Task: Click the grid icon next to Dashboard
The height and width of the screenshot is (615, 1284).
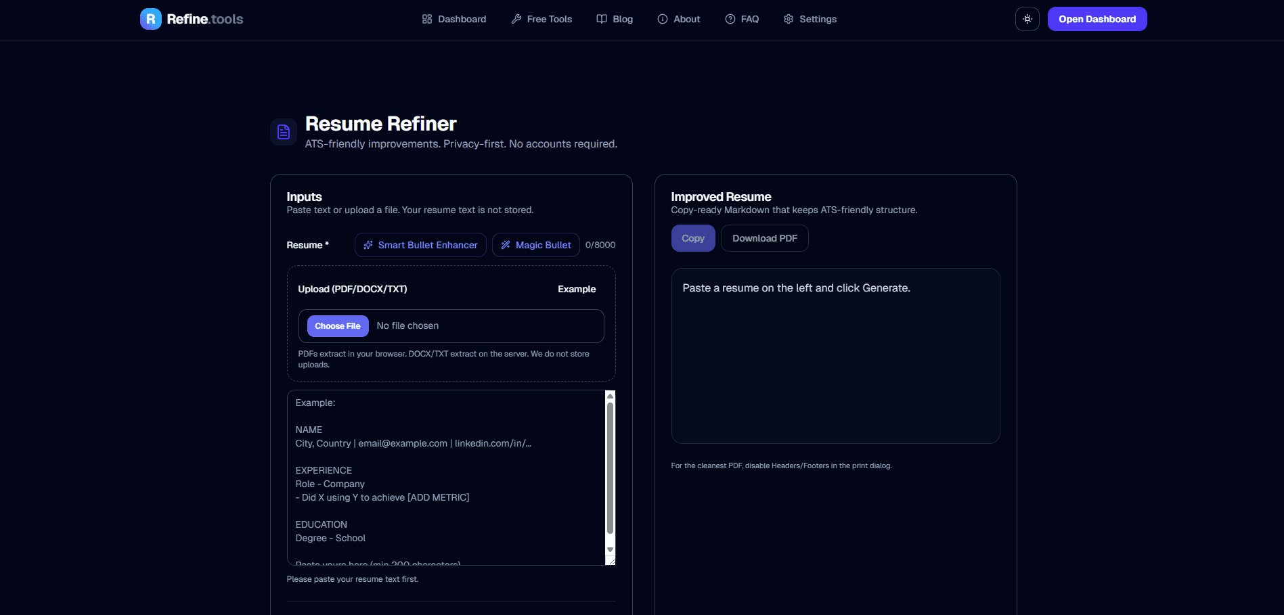Action: [426, 19]
